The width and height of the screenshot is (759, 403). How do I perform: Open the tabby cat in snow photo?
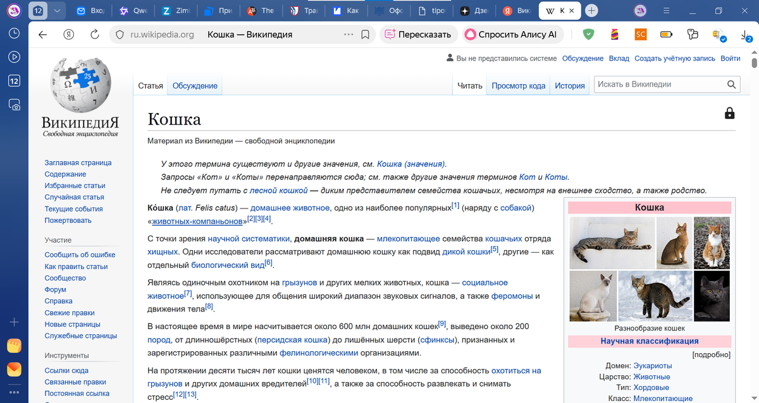655,296
